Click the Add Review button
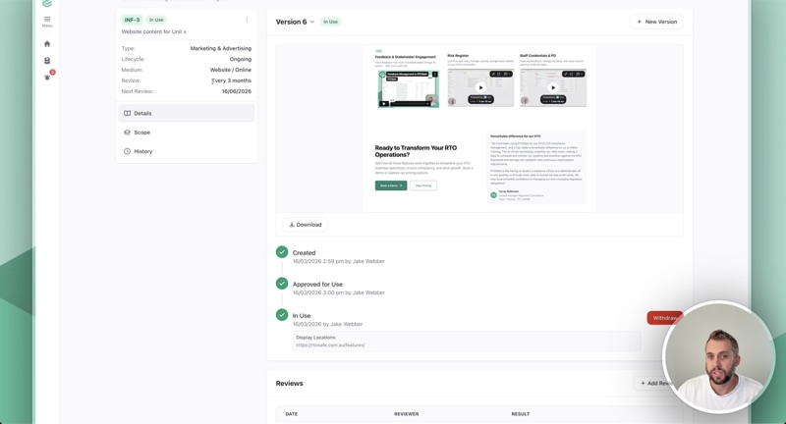 pyautogui.click(x=656, y=383)
